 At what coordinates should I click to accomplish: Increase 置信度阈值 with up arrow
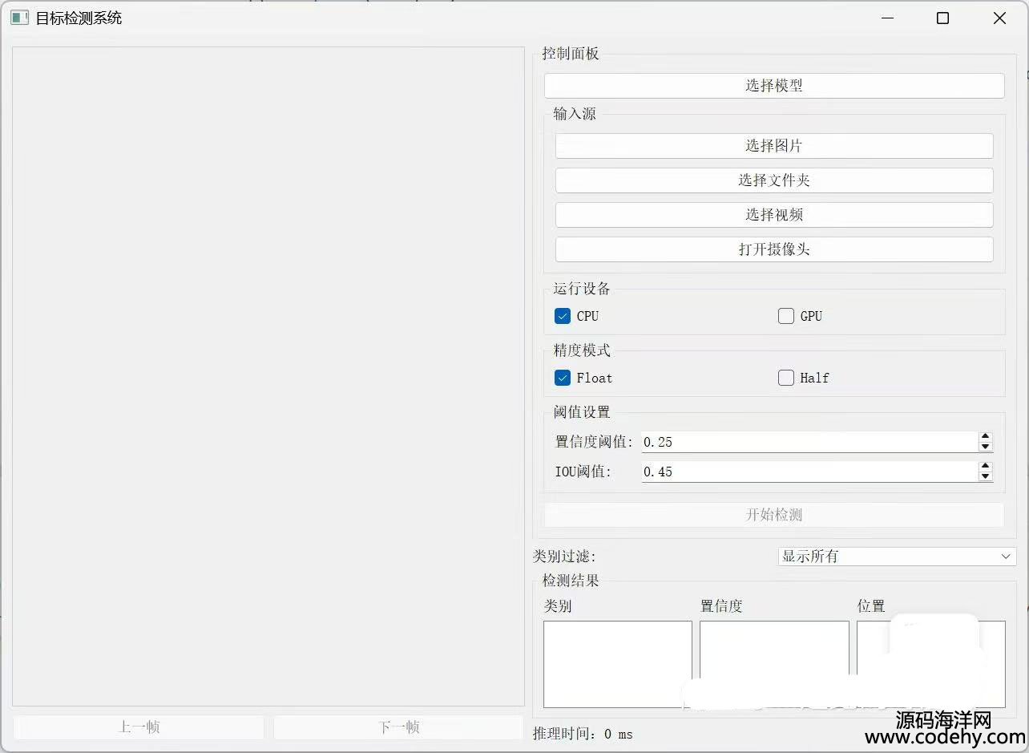pos(986,437)
